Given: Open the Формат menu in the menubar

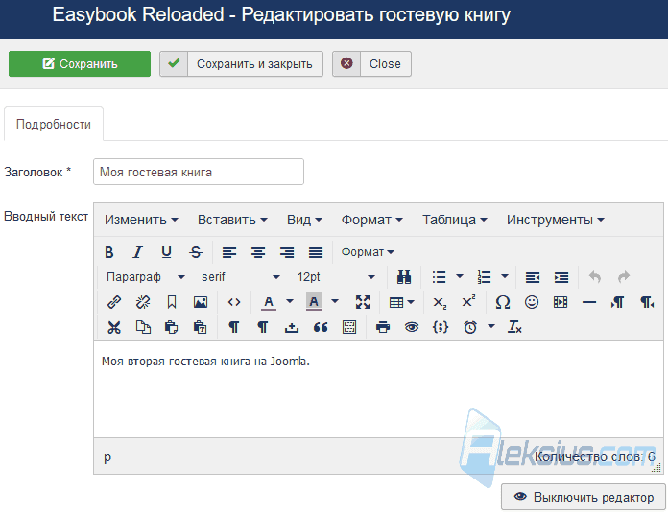Looking at the screenshot, I should tap(371, 220).
